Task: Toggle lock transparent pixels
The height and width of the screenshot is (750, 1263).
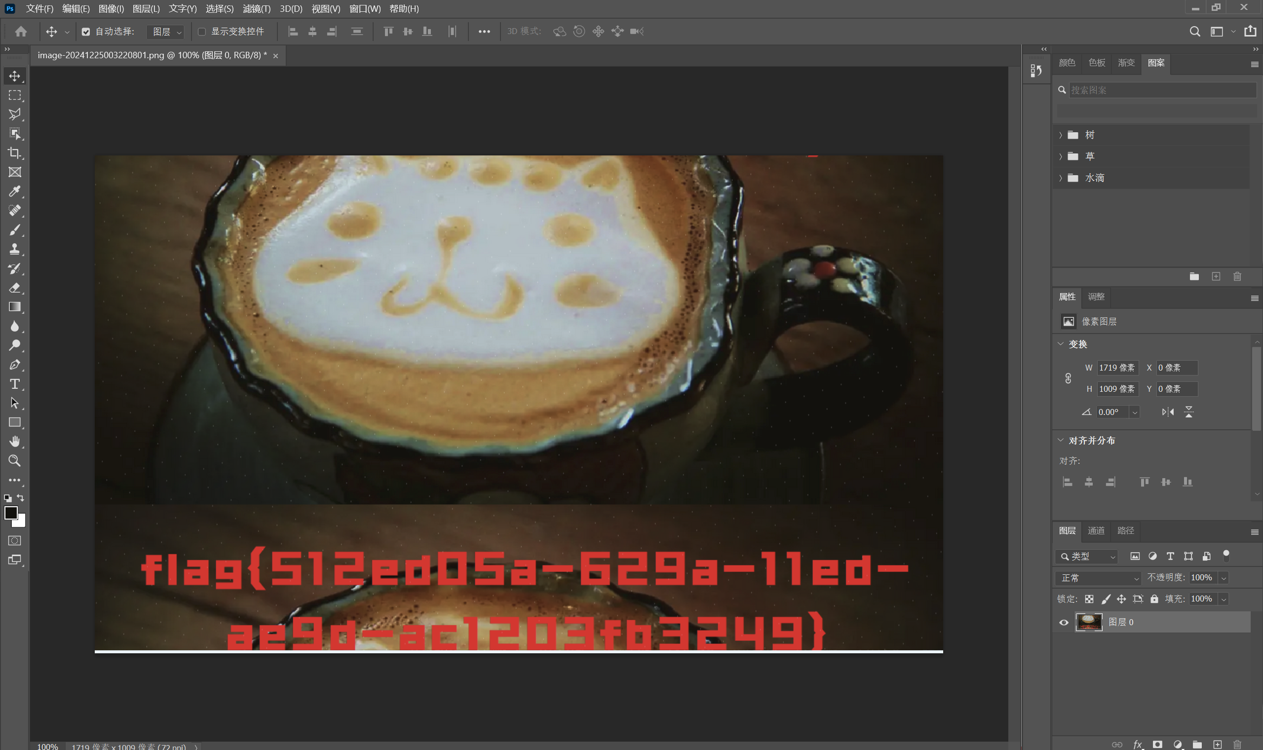Action: tap(1089, 599)
